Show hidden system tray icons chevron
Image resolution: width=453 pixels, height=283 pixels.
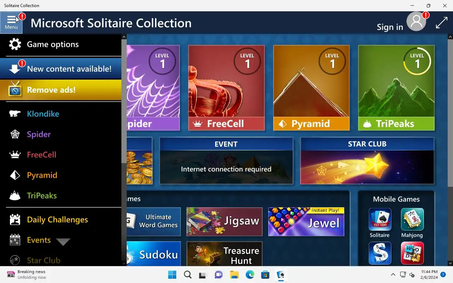tap(393, 275)
